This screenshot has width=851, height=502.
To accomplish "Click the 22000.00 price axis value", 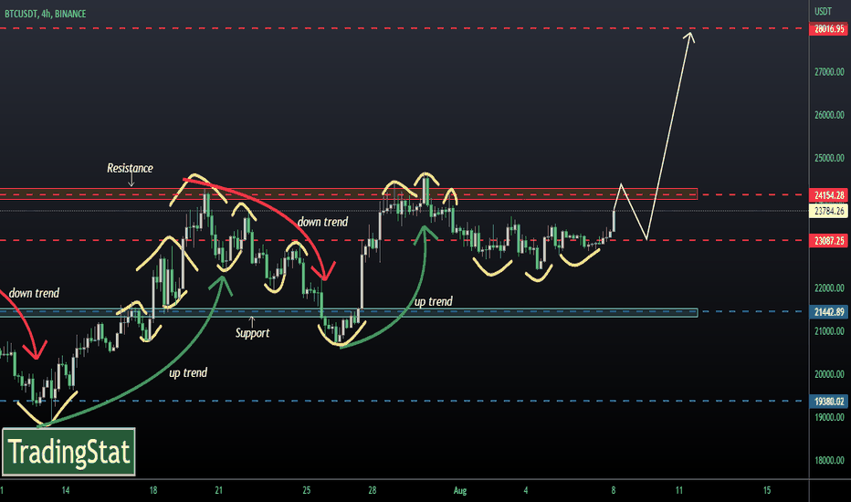I will point(829,288).
